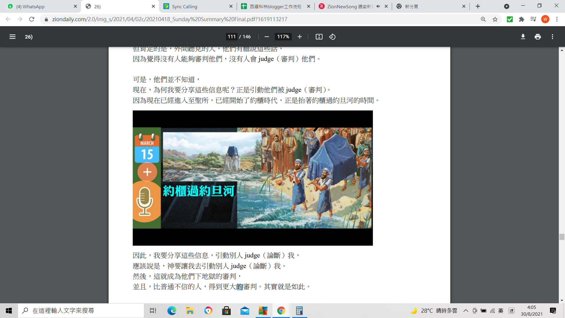The image size is (565, 318).
Task: Open media control icon in toolbar
Action: (533, 19)
